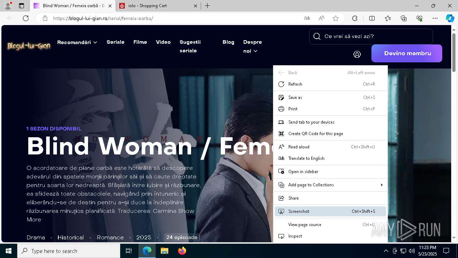Select Send tab to your devices
Viewport: 458px width, 258px height.
tap(330, 122)
